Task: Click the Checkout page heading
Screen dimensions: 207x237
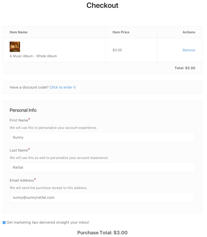Action: [x=102, y=5]
